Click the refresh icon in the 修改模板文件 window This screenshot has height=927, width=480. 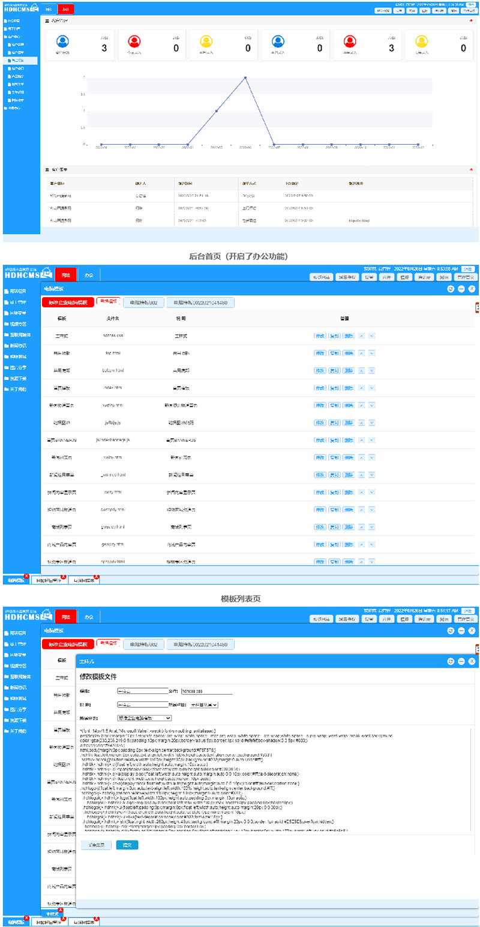(x=451, y=660)
